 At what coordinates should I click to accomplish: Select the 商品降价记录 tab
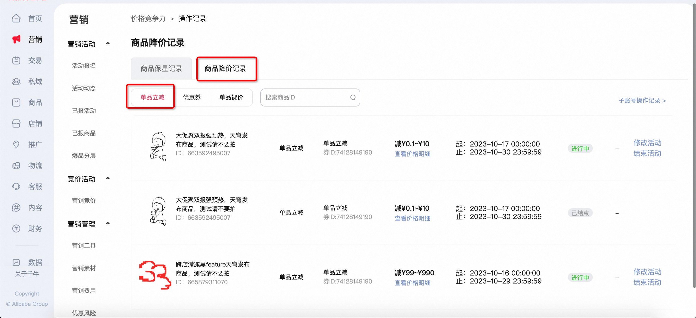pyautogui.click(x=225, y=68)
